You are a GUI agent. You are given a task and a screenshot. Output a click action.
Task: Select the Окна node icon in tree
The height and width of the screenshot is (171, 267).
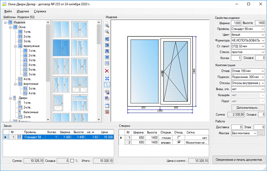[15, 27]
